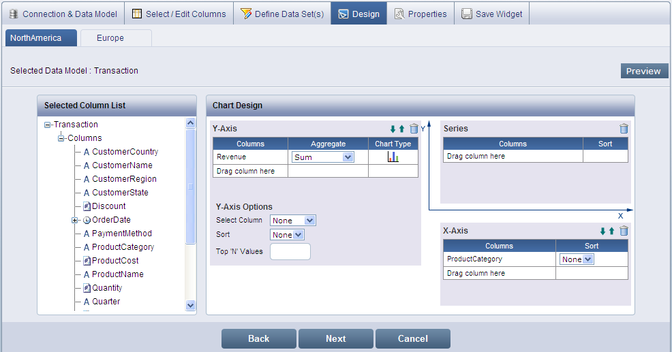Screen dimensions: 672x352
Task: Go to Select / Edit Columns step
Action: (179, 14)
